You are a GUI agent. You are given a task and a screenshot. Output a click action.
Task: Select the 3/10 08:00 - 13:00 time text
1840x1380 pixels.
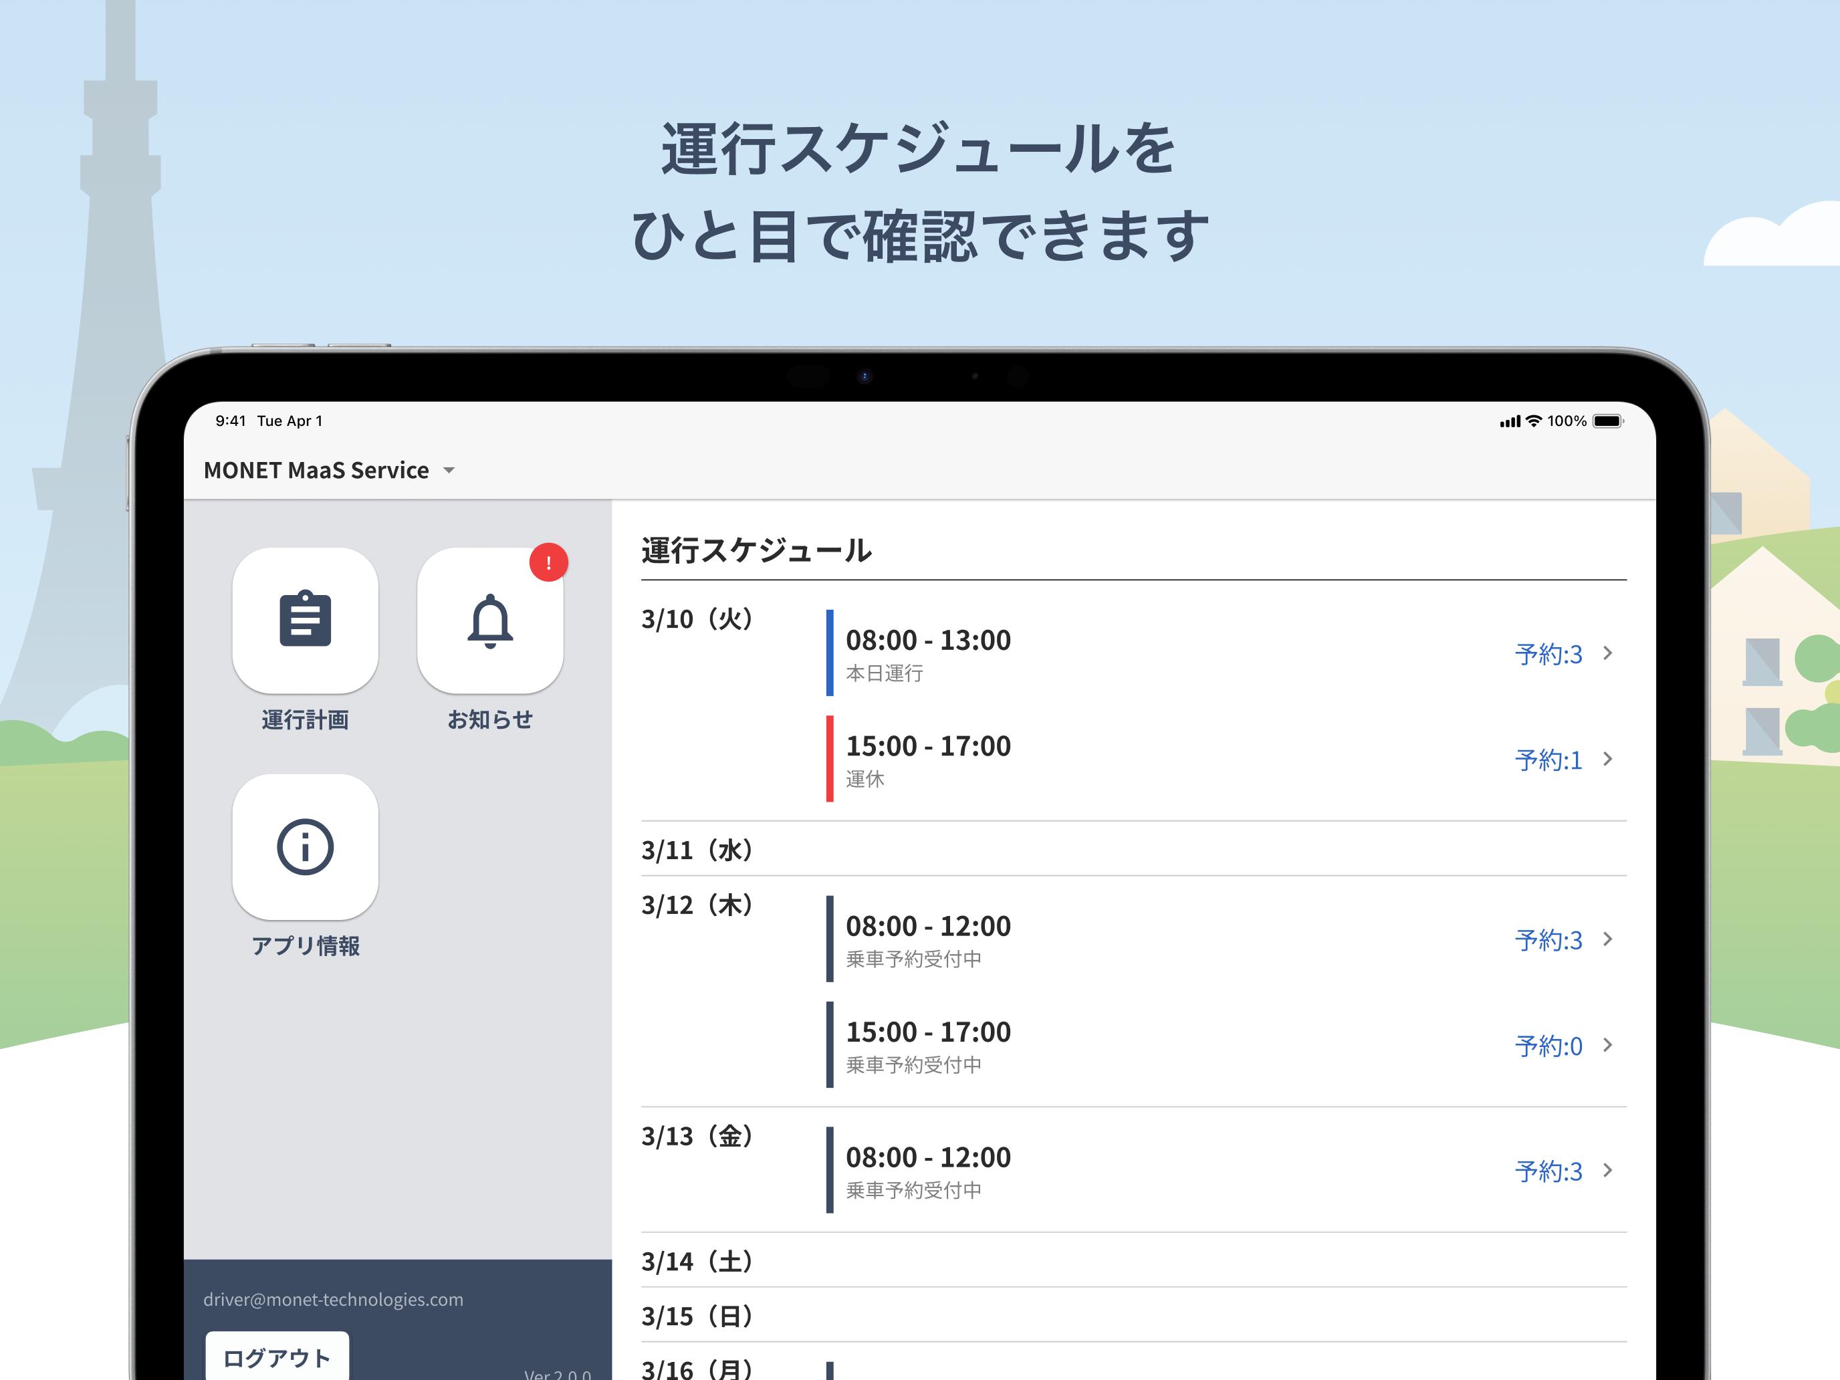[x=928, y=641]
